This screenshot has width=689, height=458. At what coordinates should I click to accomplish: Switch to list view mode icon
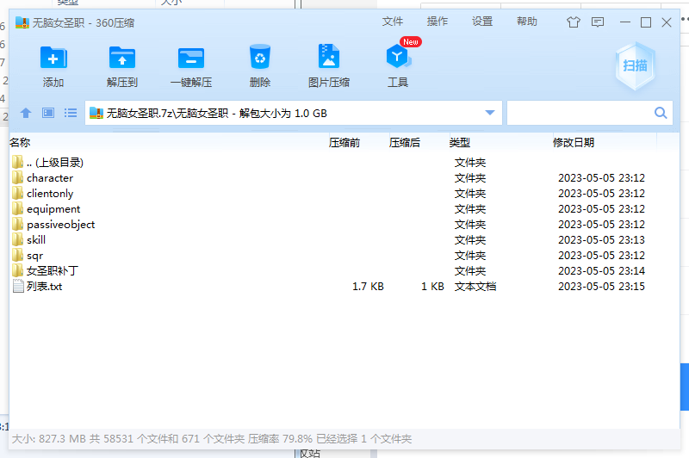71,113
